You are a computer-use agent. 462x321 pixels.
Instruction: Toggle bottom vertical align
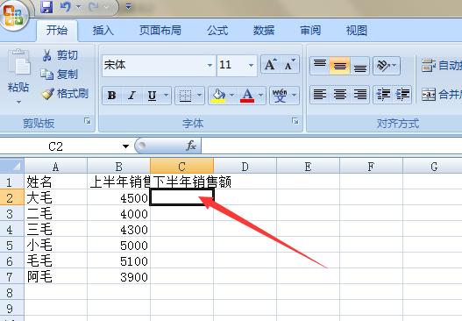pos(360,66)
